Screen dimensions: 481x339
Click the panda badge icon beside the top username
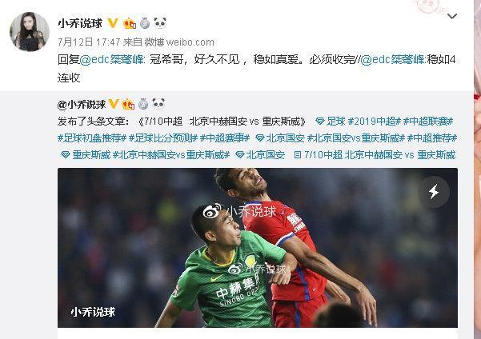tap(160, 23)
